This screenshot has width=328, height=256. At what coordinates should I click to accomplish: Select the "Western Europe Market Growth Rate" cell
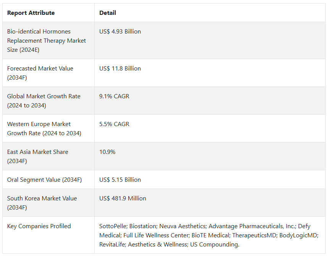pos(44,129)
